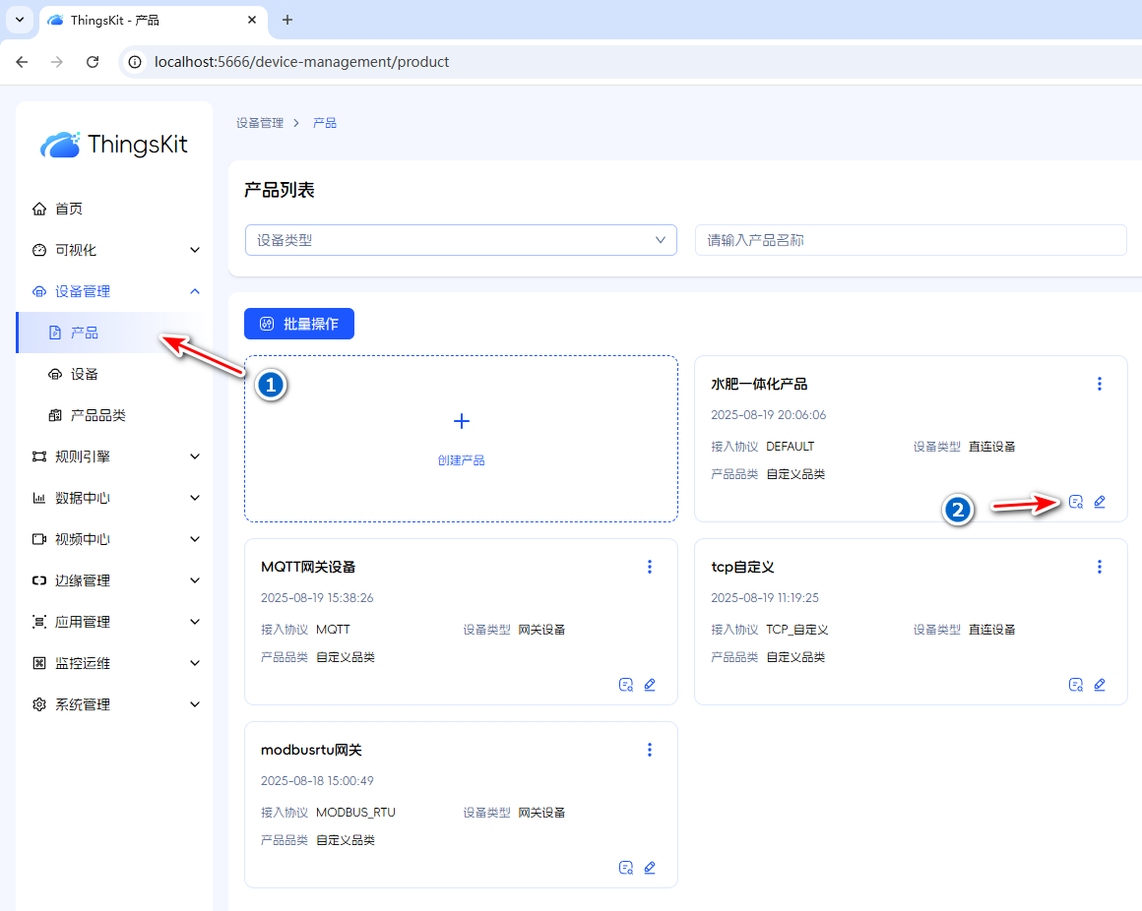The image size is (1142, 911).
Task: Open three-dot menu on MQTT网关设备 card
Action: click(649, 567)
